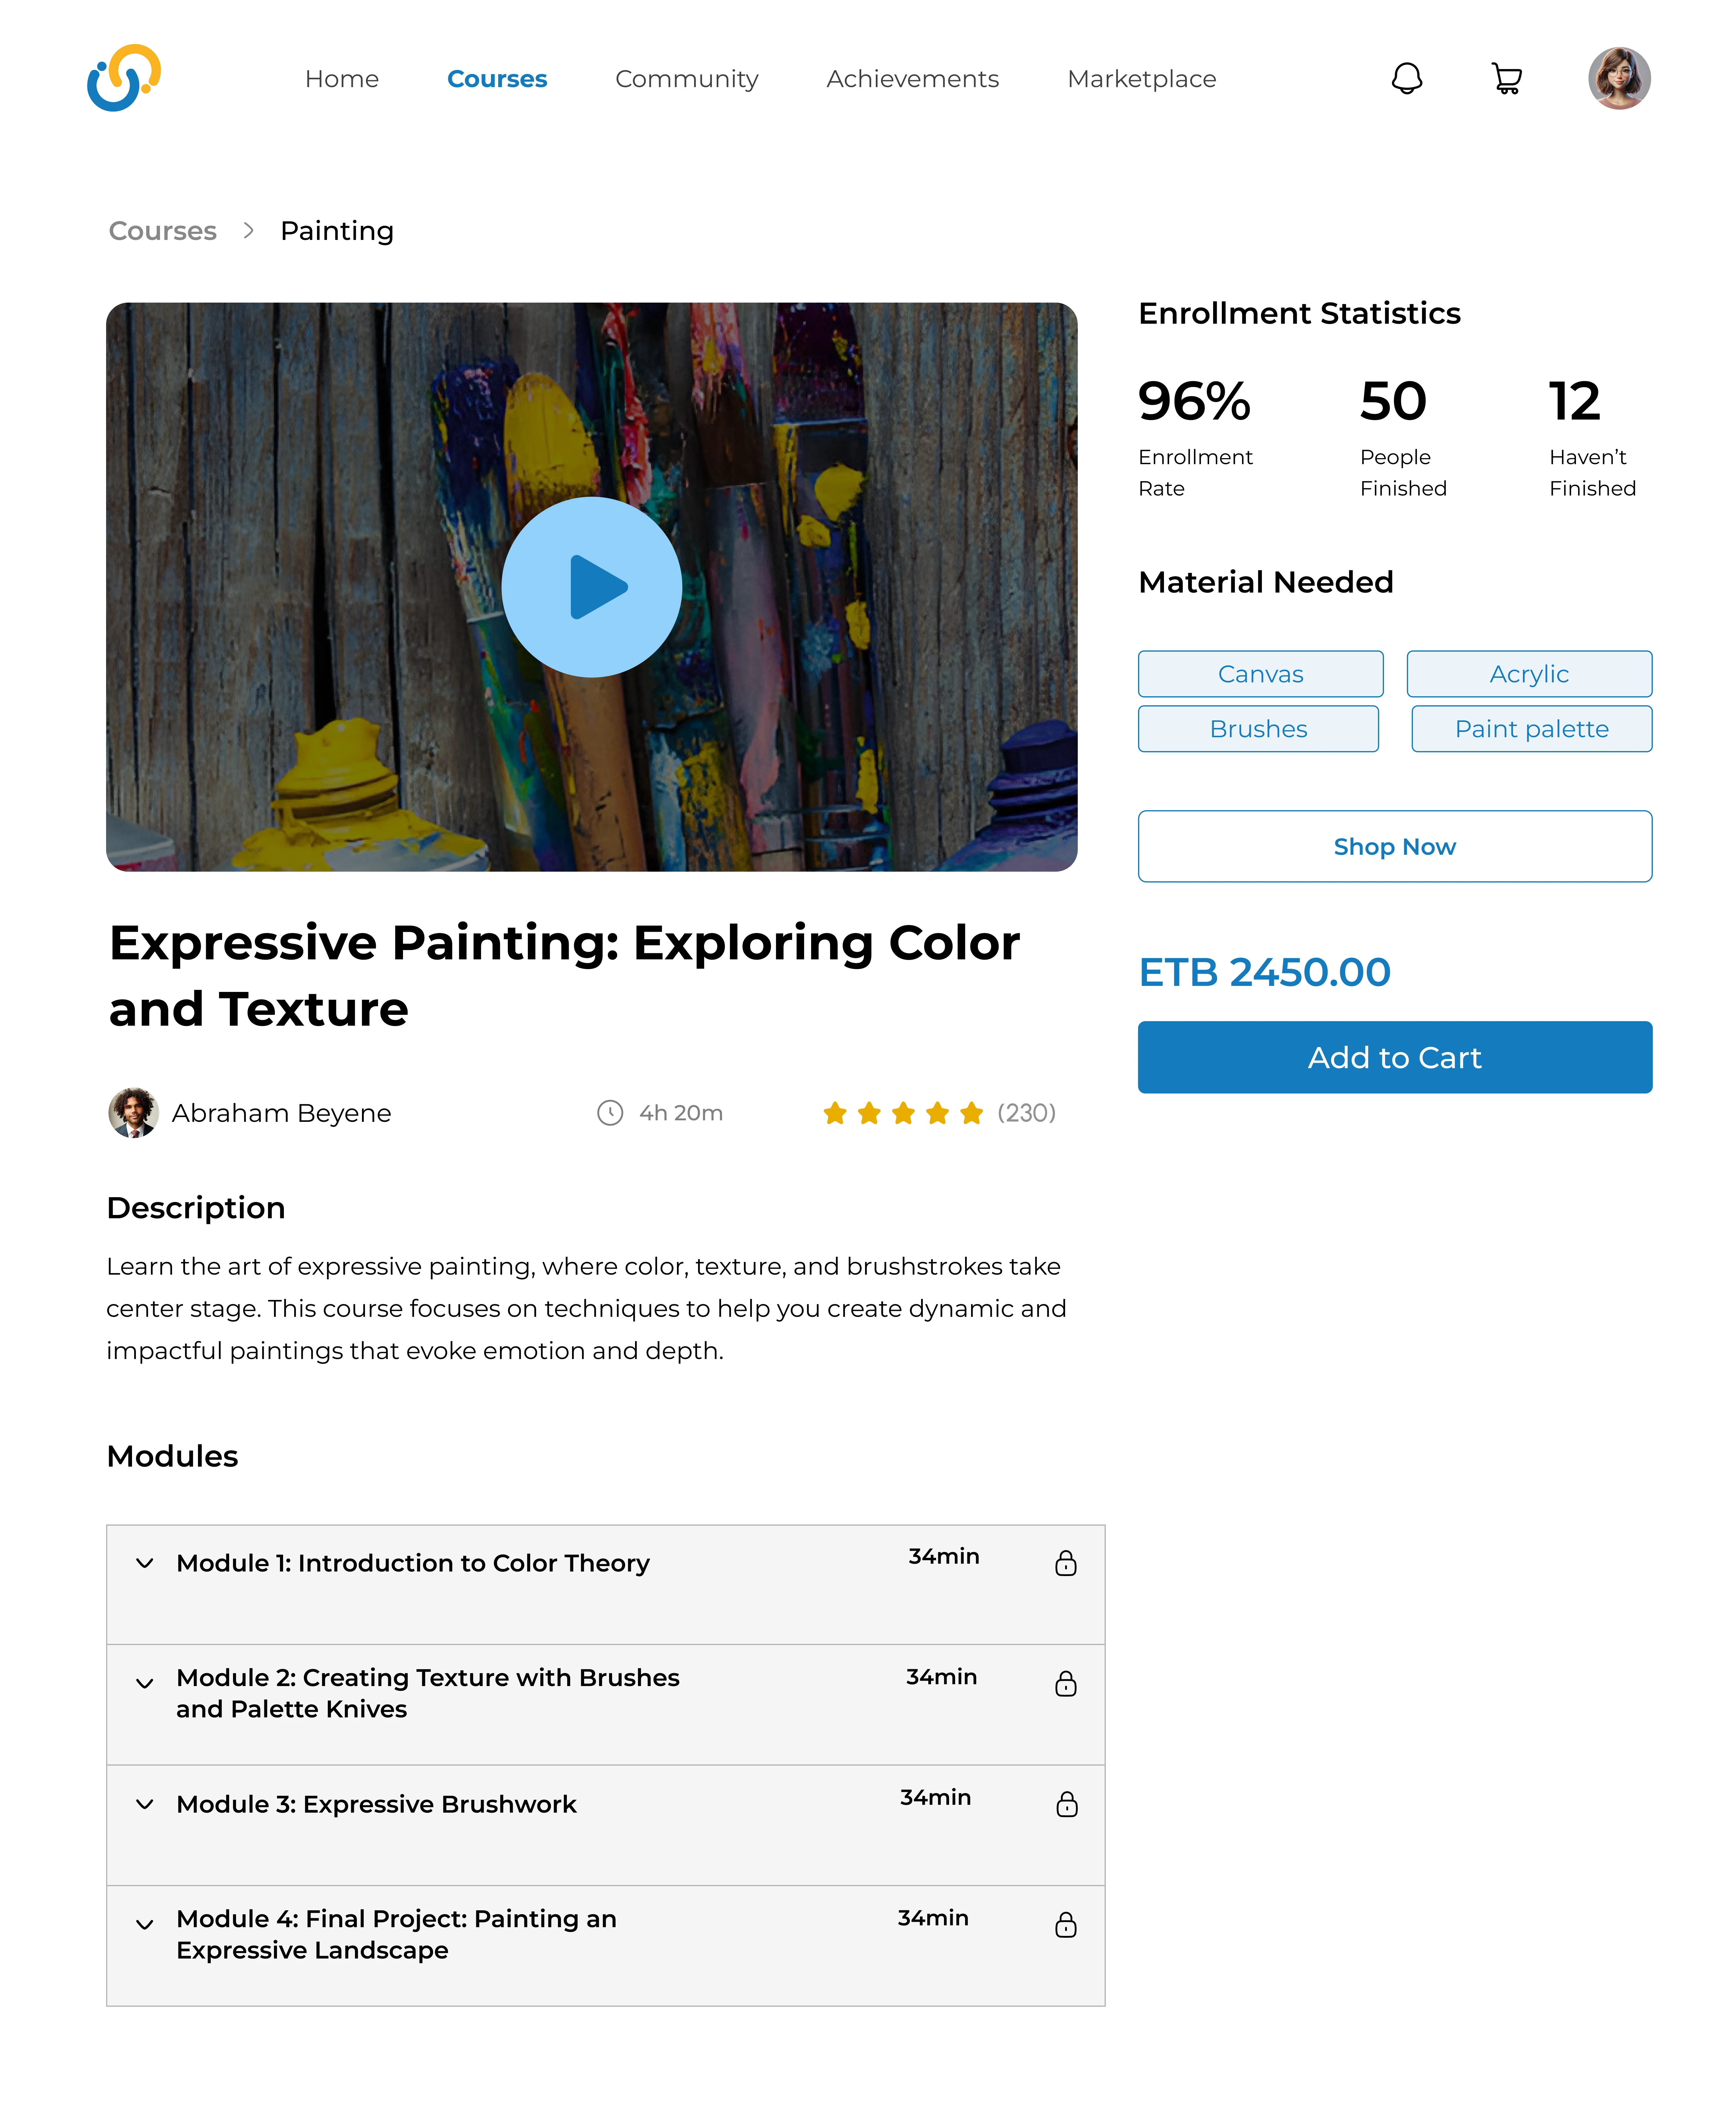
Task: Click the Module 2 lock icon
Action: point(1066,1684)
